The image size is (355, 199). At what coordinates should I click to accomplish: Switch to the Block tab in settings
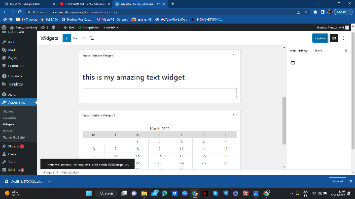pos(319,51)
